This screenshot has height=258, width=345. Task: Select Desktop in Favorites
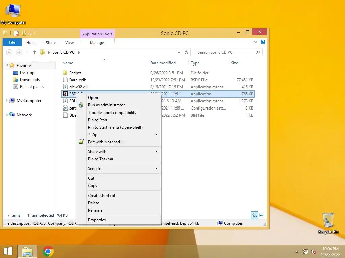[x=27, y=73]
